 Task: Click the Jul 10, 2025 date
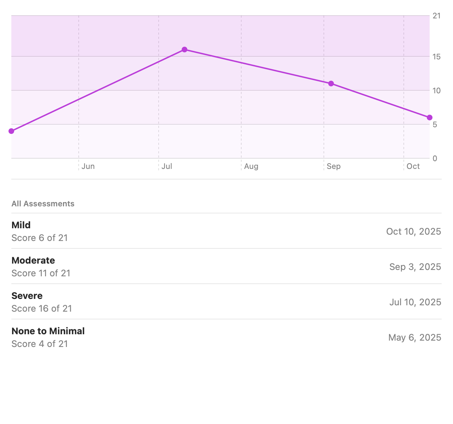tap(415, 302)
